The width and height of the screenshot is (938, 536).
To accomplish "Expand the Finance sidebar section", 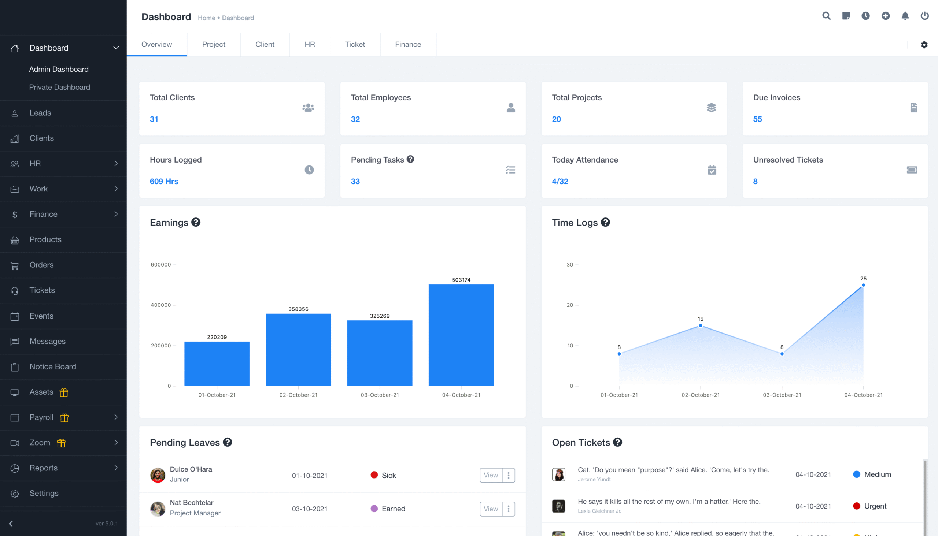I will click(x=116, y=214).
